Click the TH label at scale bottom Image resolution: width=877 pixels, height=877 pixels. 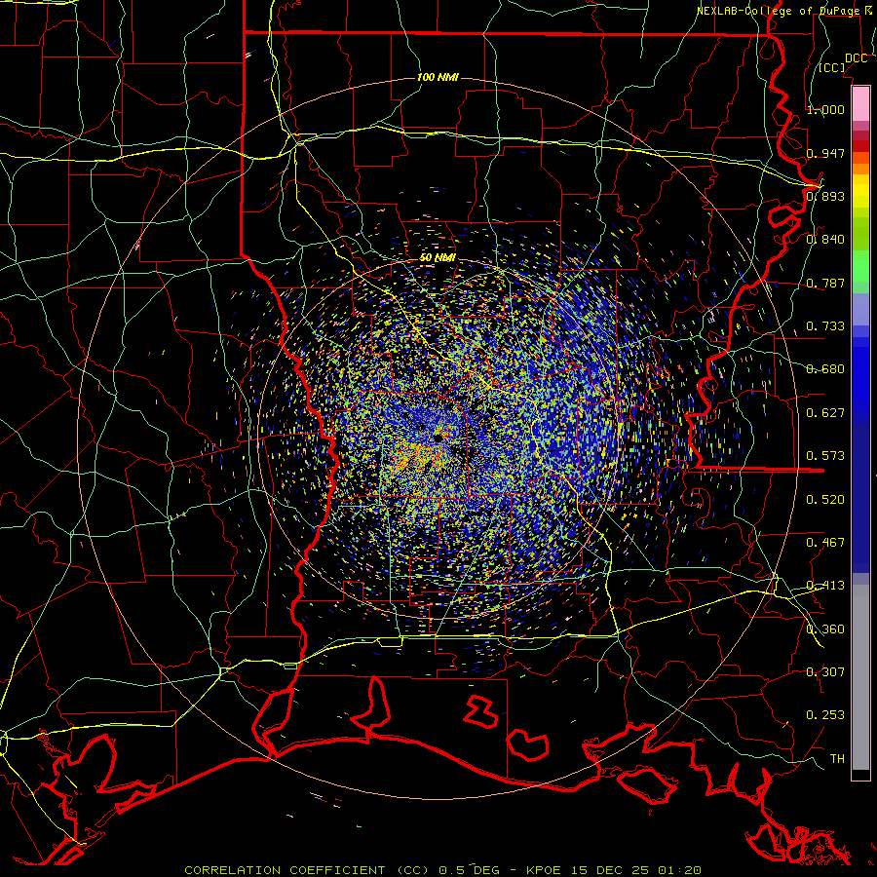pyautogui.click(x=837, y=759)
